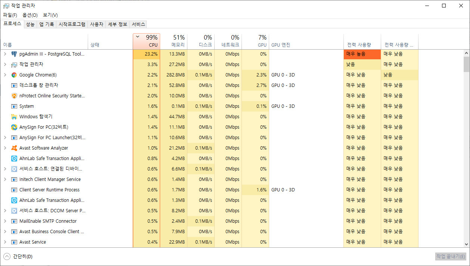
Task: Click the vertical scrollbar up arrow
Action: 466,53
